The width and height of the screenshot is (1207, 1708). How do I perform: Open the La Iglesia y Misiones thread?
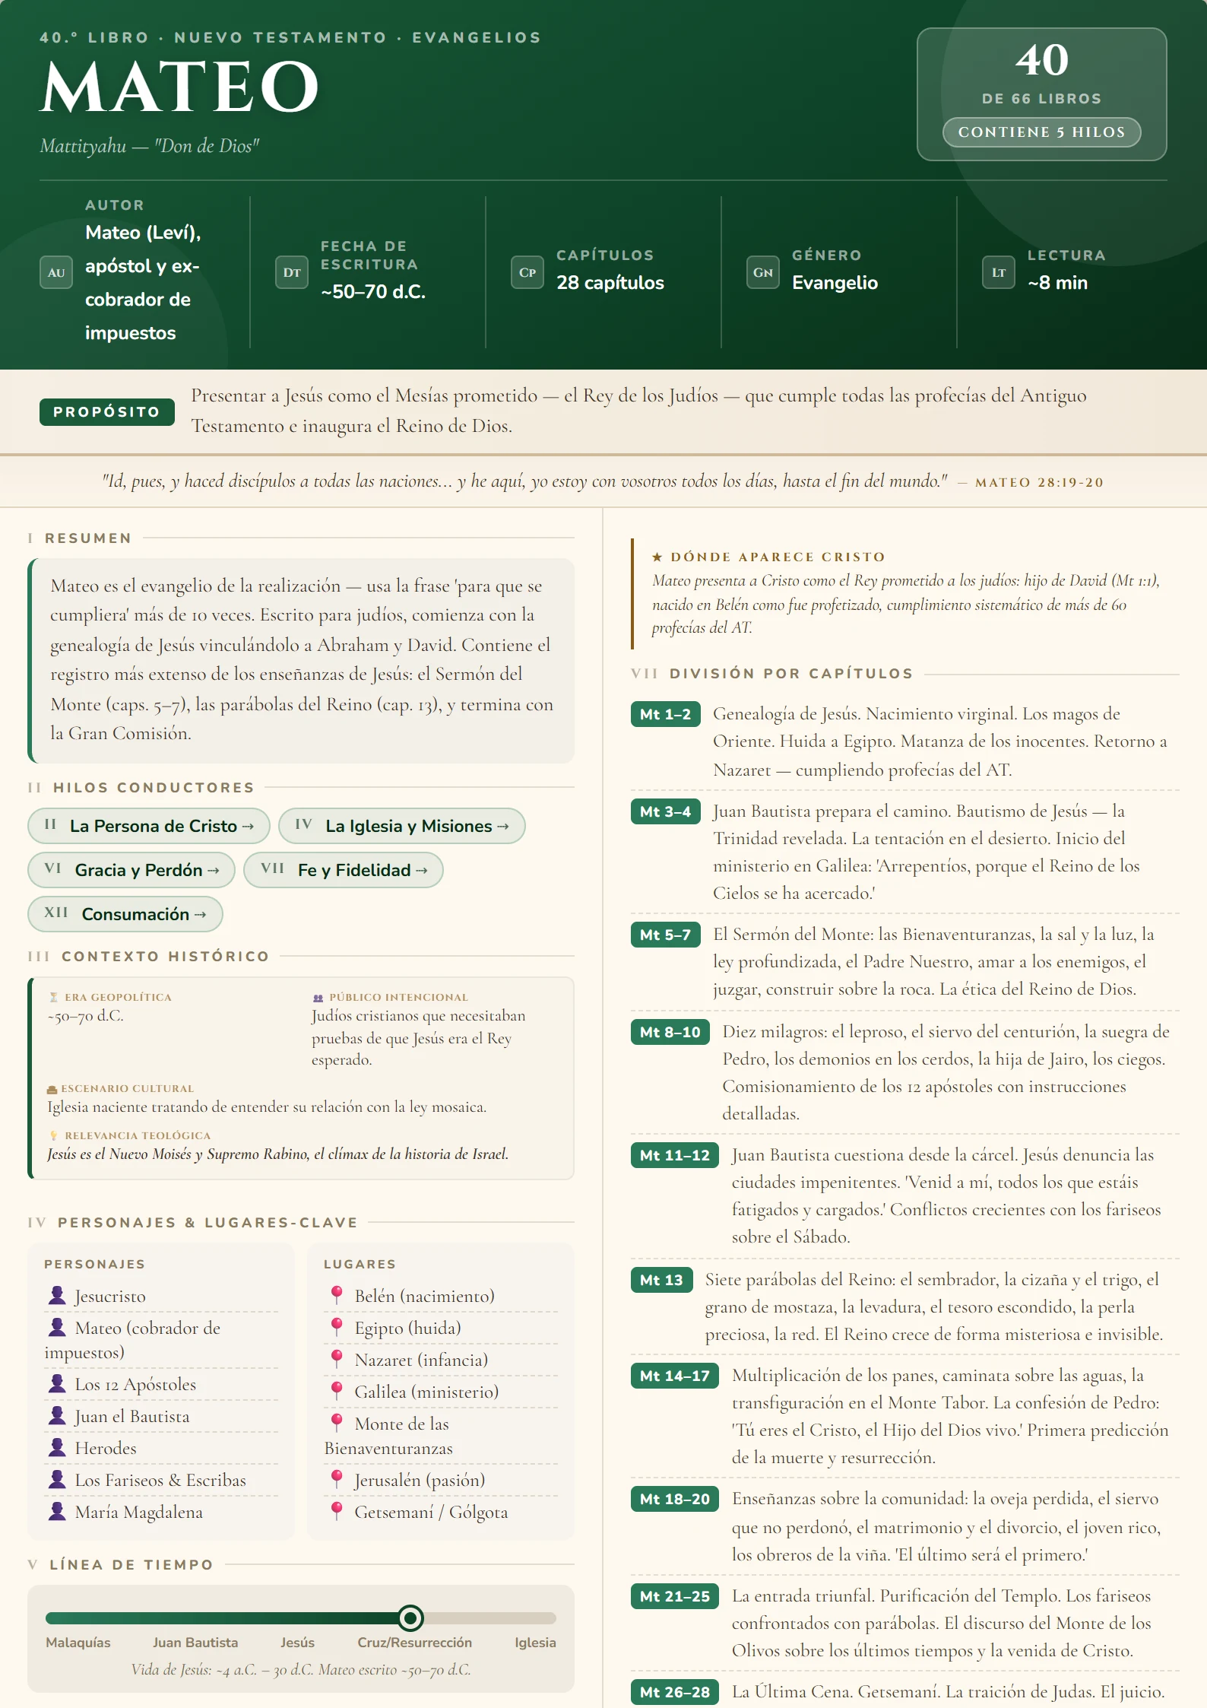(402, 826)
